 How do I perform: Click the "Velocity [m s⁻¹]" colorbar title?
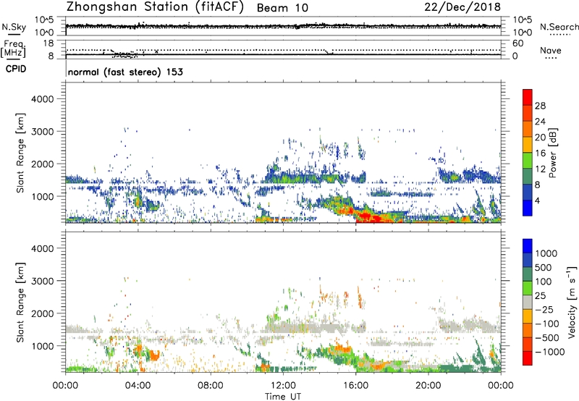click(572, 302)
